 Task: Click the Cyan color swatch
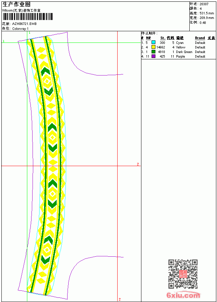tap(153, 42)
